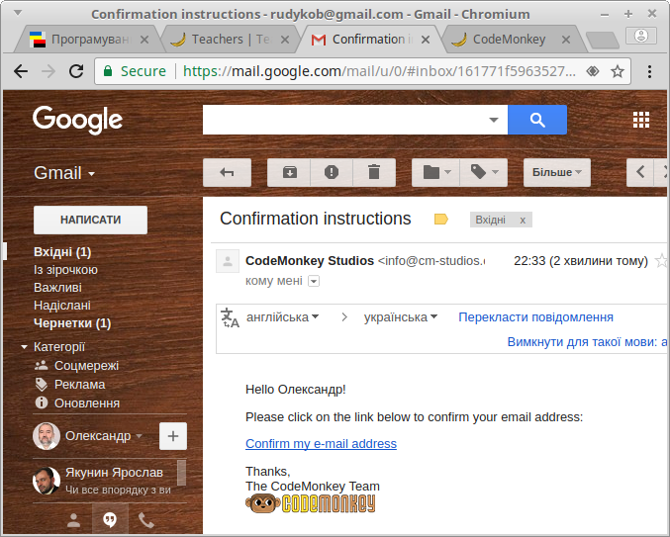This screenshot has width=670, height=537.
Task: Open the Вхідні (1) folder
Action: [x=62, y=252]
